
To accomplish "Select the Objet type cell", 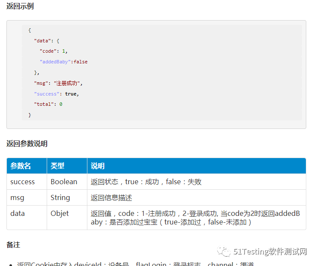I will tap(67, 218).
